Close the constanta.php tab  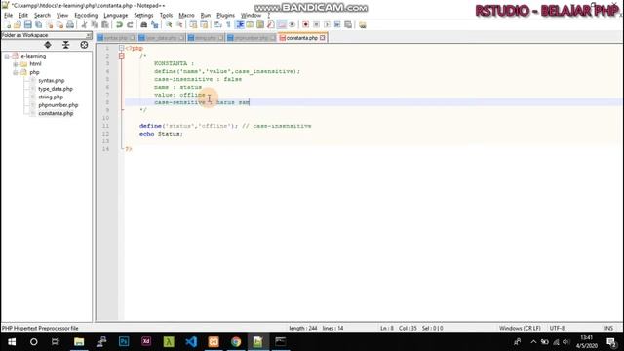pyautogui.click(x=323, y=38)
